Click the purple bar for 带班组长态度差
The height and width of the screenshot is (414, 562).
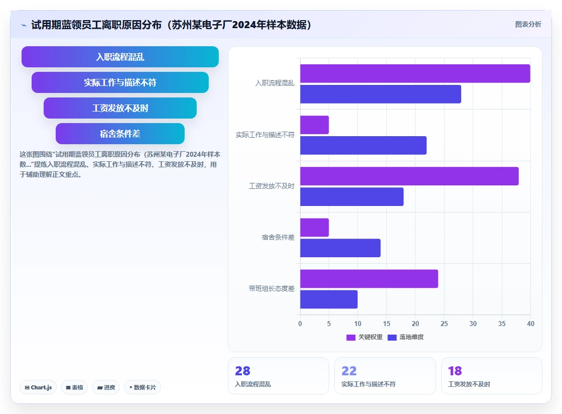(369, 279)
